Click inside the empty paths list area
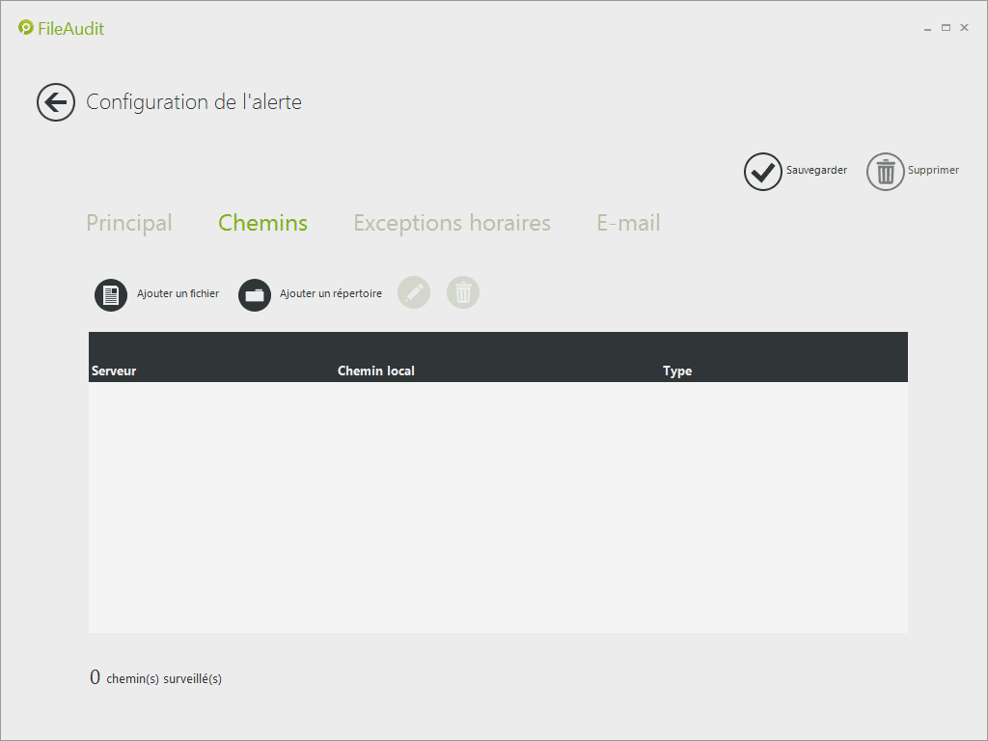This screenshot has width=988, height=741. tap(498, 507)
